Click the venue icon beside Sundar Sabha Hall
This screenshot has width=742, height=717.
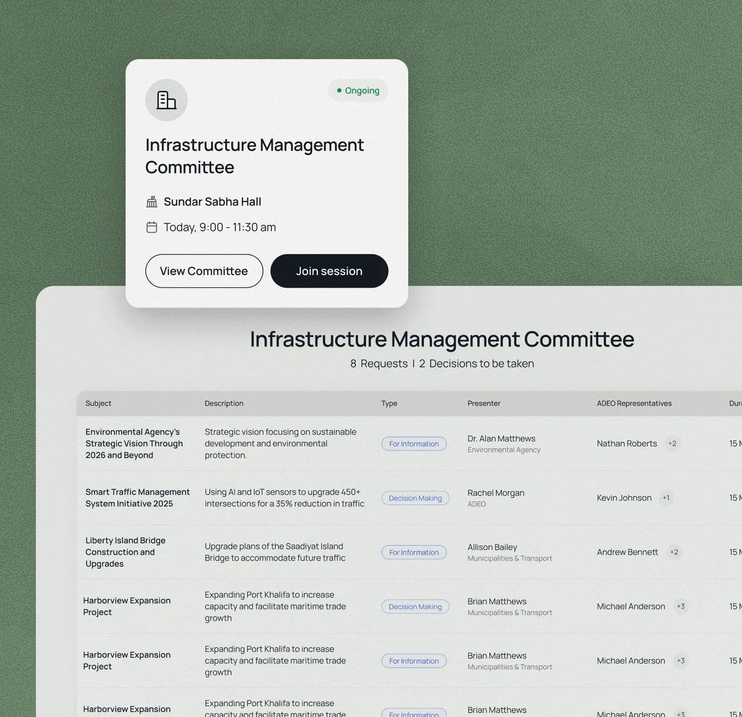pos(152,202)
